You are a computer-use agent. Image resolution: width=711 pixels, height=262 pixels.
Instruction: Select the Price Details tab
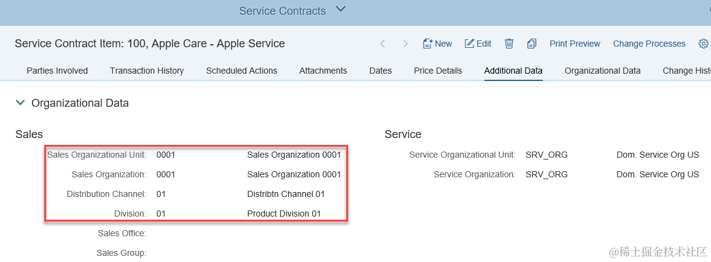point(438,71)
